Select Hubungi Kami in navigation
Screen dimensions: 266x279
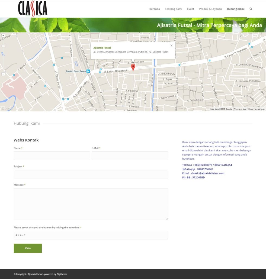[x=236, y=9]
